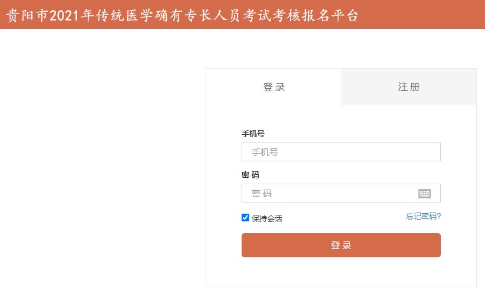The image size is (485, 292).
Task: Click empty right side of orange header bar
Action: pyautogui.click(x=424, y=15)
